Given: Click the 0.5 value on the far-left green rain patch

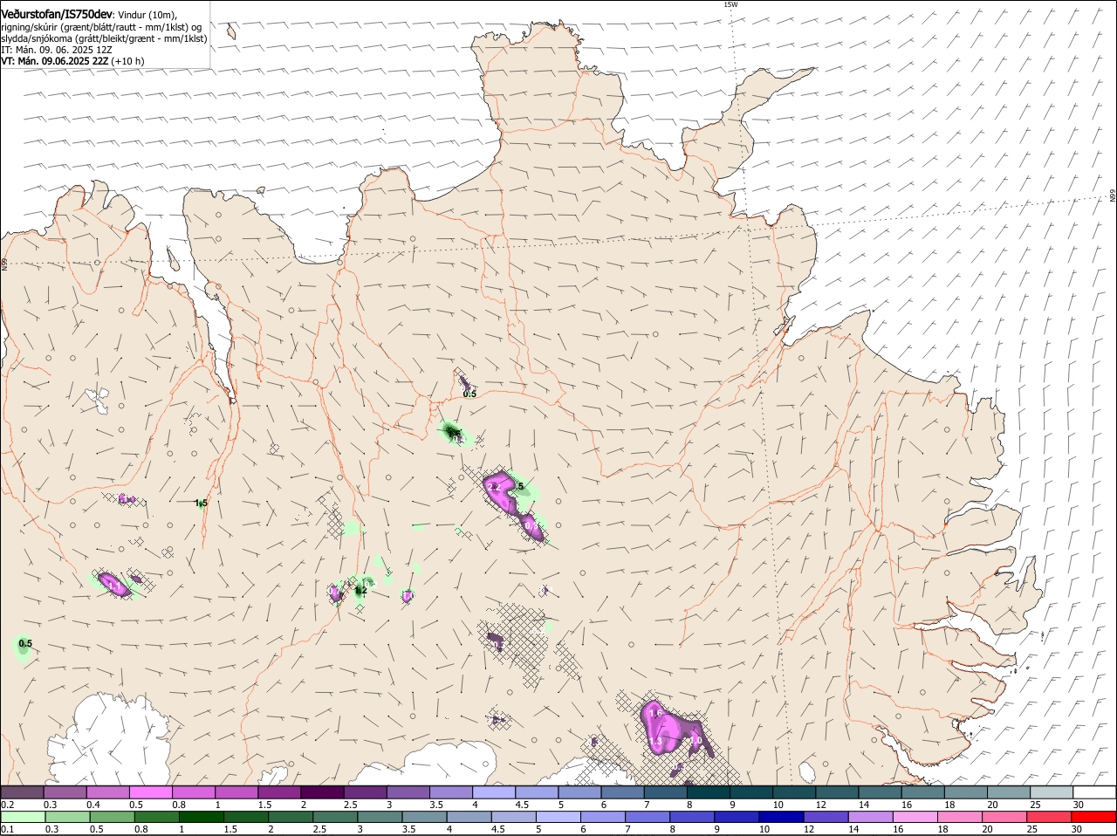Looking at the screenshot, I should click(x=25, y=644).
